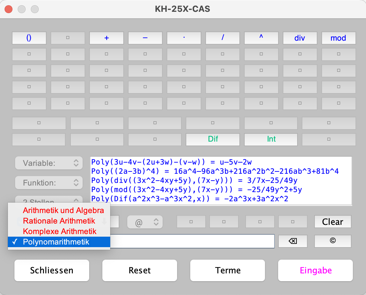Choose Rationale Arithmetik from the menu

tap(59, 221)
